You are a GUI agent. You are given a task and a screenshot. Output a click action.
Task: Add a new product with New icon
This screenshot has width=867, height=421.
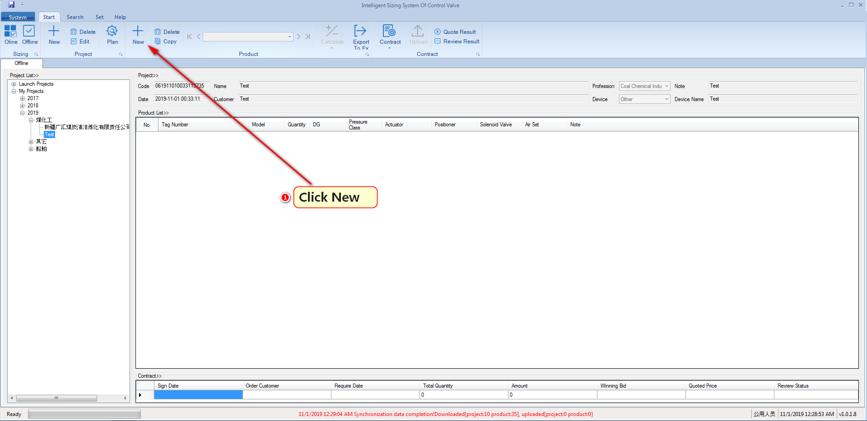coord(138,35)
